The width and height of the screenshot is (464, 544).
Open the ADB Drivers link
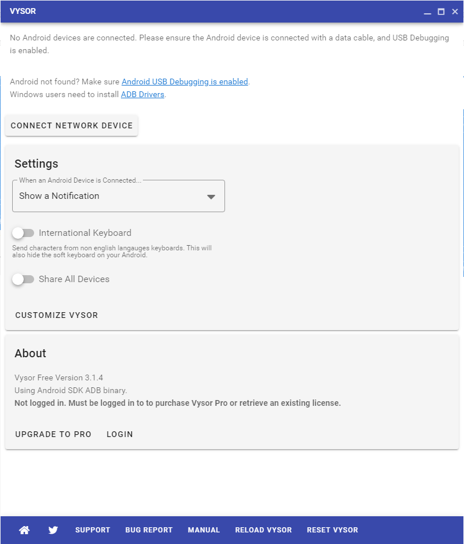point(142,94)
